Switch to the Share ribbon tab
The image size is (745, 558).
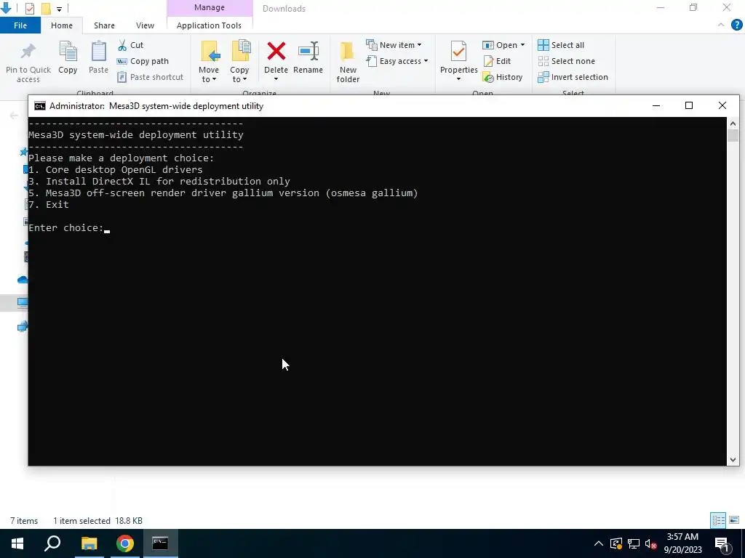point(104,25)
